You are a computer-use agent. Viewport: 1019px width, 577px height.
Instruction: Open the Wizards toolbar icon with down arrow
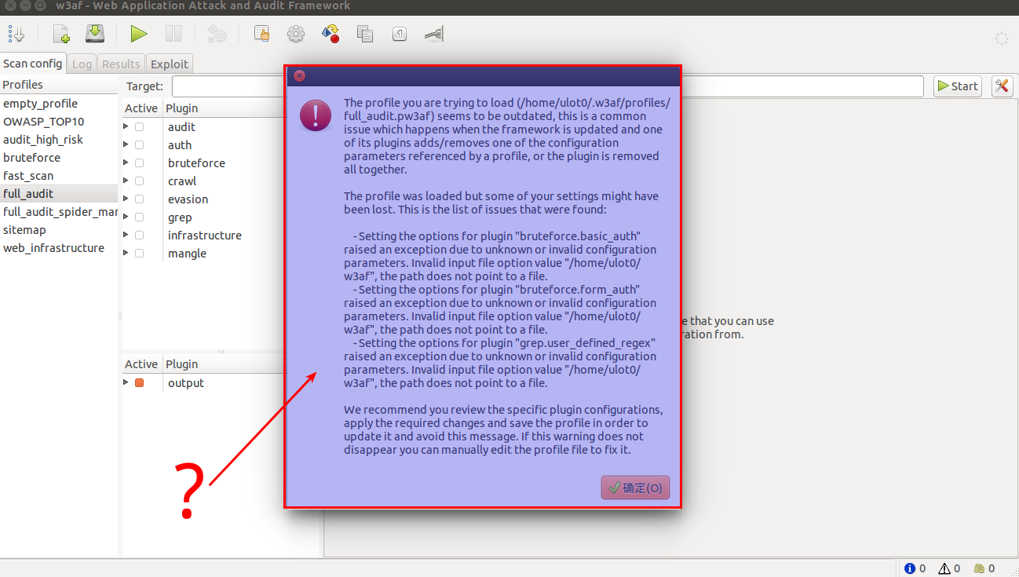coord(16,34)
